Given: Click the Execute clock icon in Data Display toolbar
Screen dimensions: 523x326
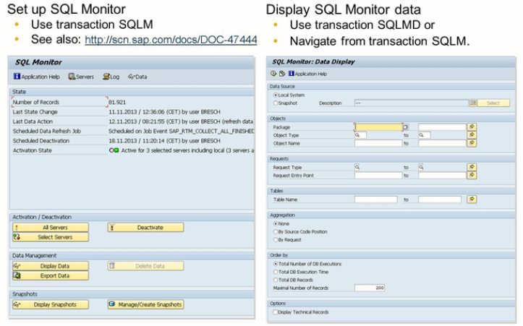Looking at the screenshot, I should [x=273, y=73].
